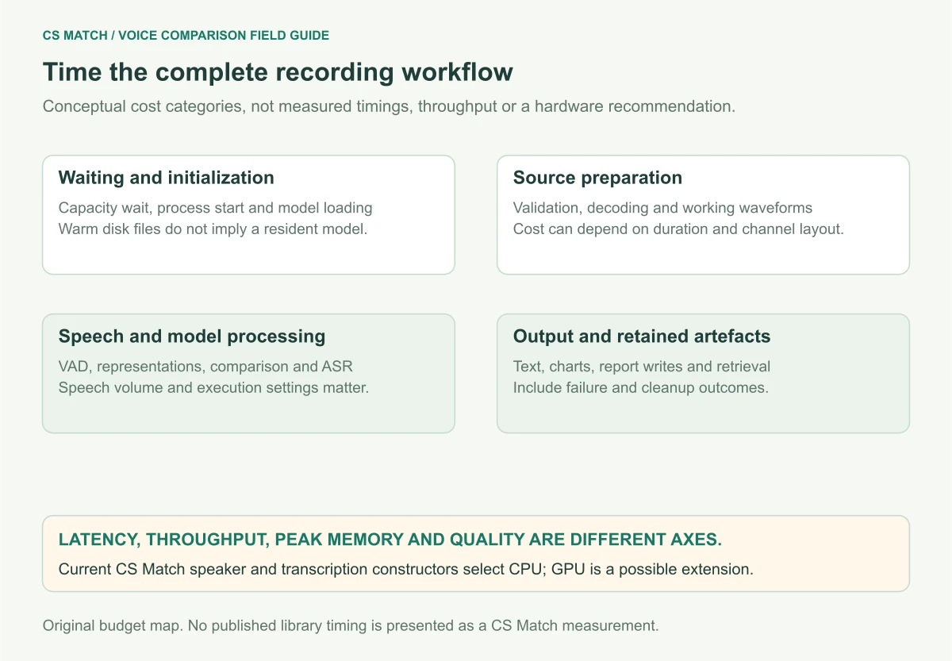Click 'Speech volume and execution settings matter.'

(214, 387)
